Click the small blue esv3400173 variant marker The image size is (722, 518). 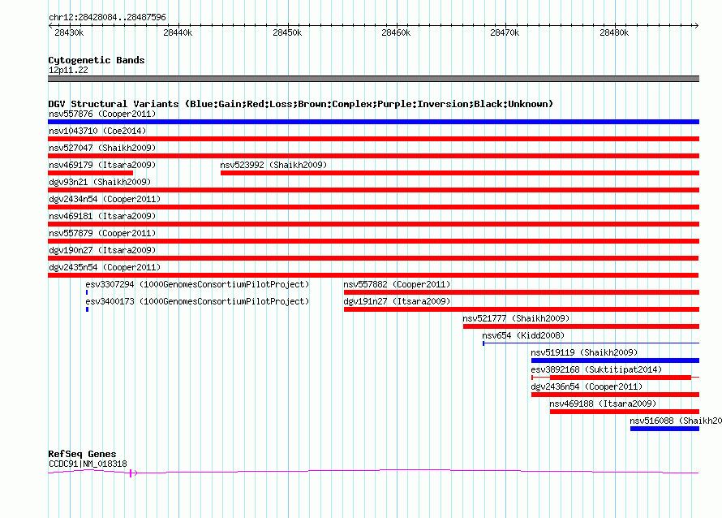pyautogui.click(x=87, y=309)
